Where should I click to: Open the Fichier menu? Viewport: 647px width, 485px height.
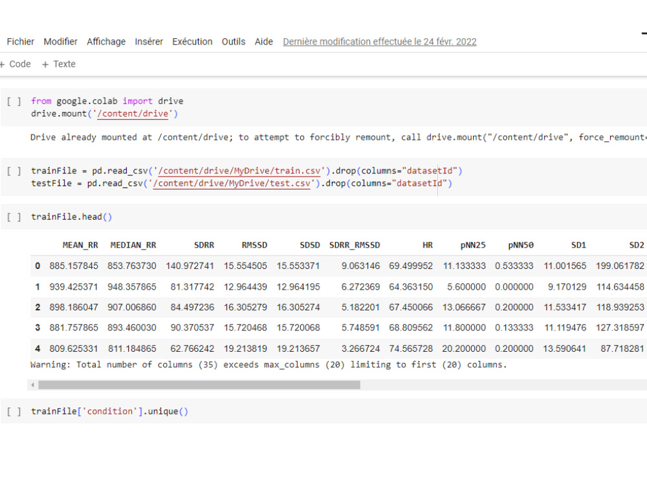(x=20, y=41)
